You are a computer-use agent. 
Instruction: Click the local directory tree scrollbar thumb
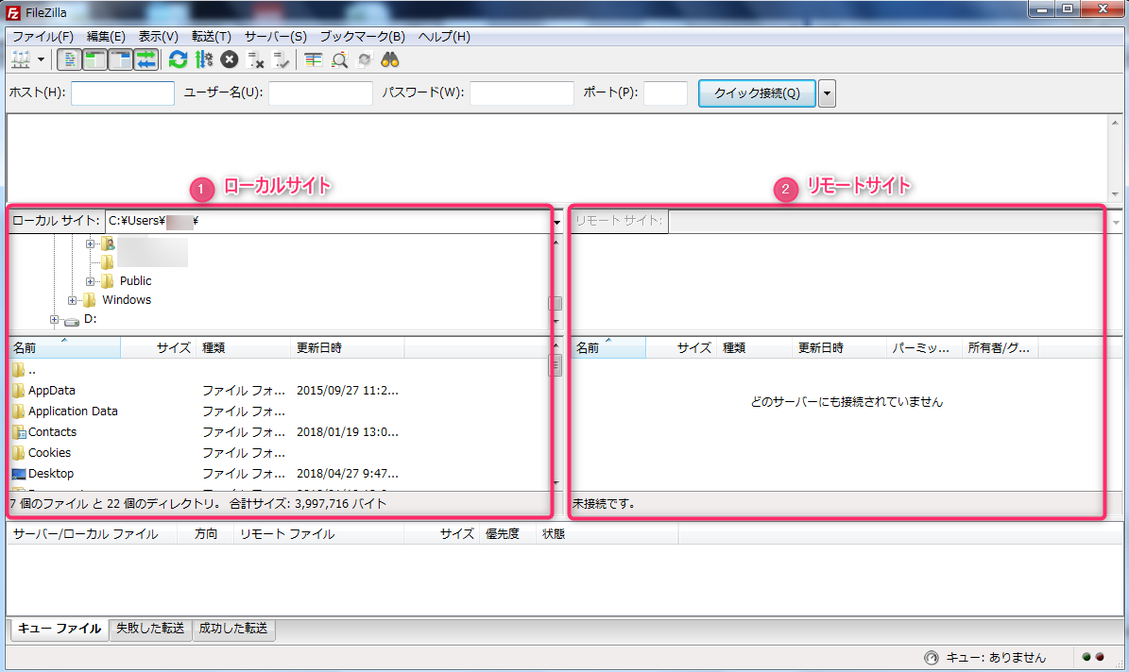click(x=556, y=303)
